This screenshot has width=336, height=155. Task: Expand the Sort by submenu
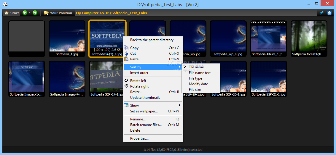point(152,67)
